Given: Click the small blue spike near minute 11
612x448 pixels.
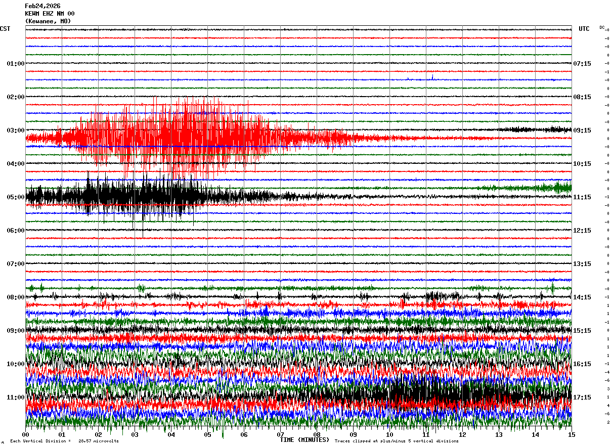Looking at the screenshot, I should point(433,77).
